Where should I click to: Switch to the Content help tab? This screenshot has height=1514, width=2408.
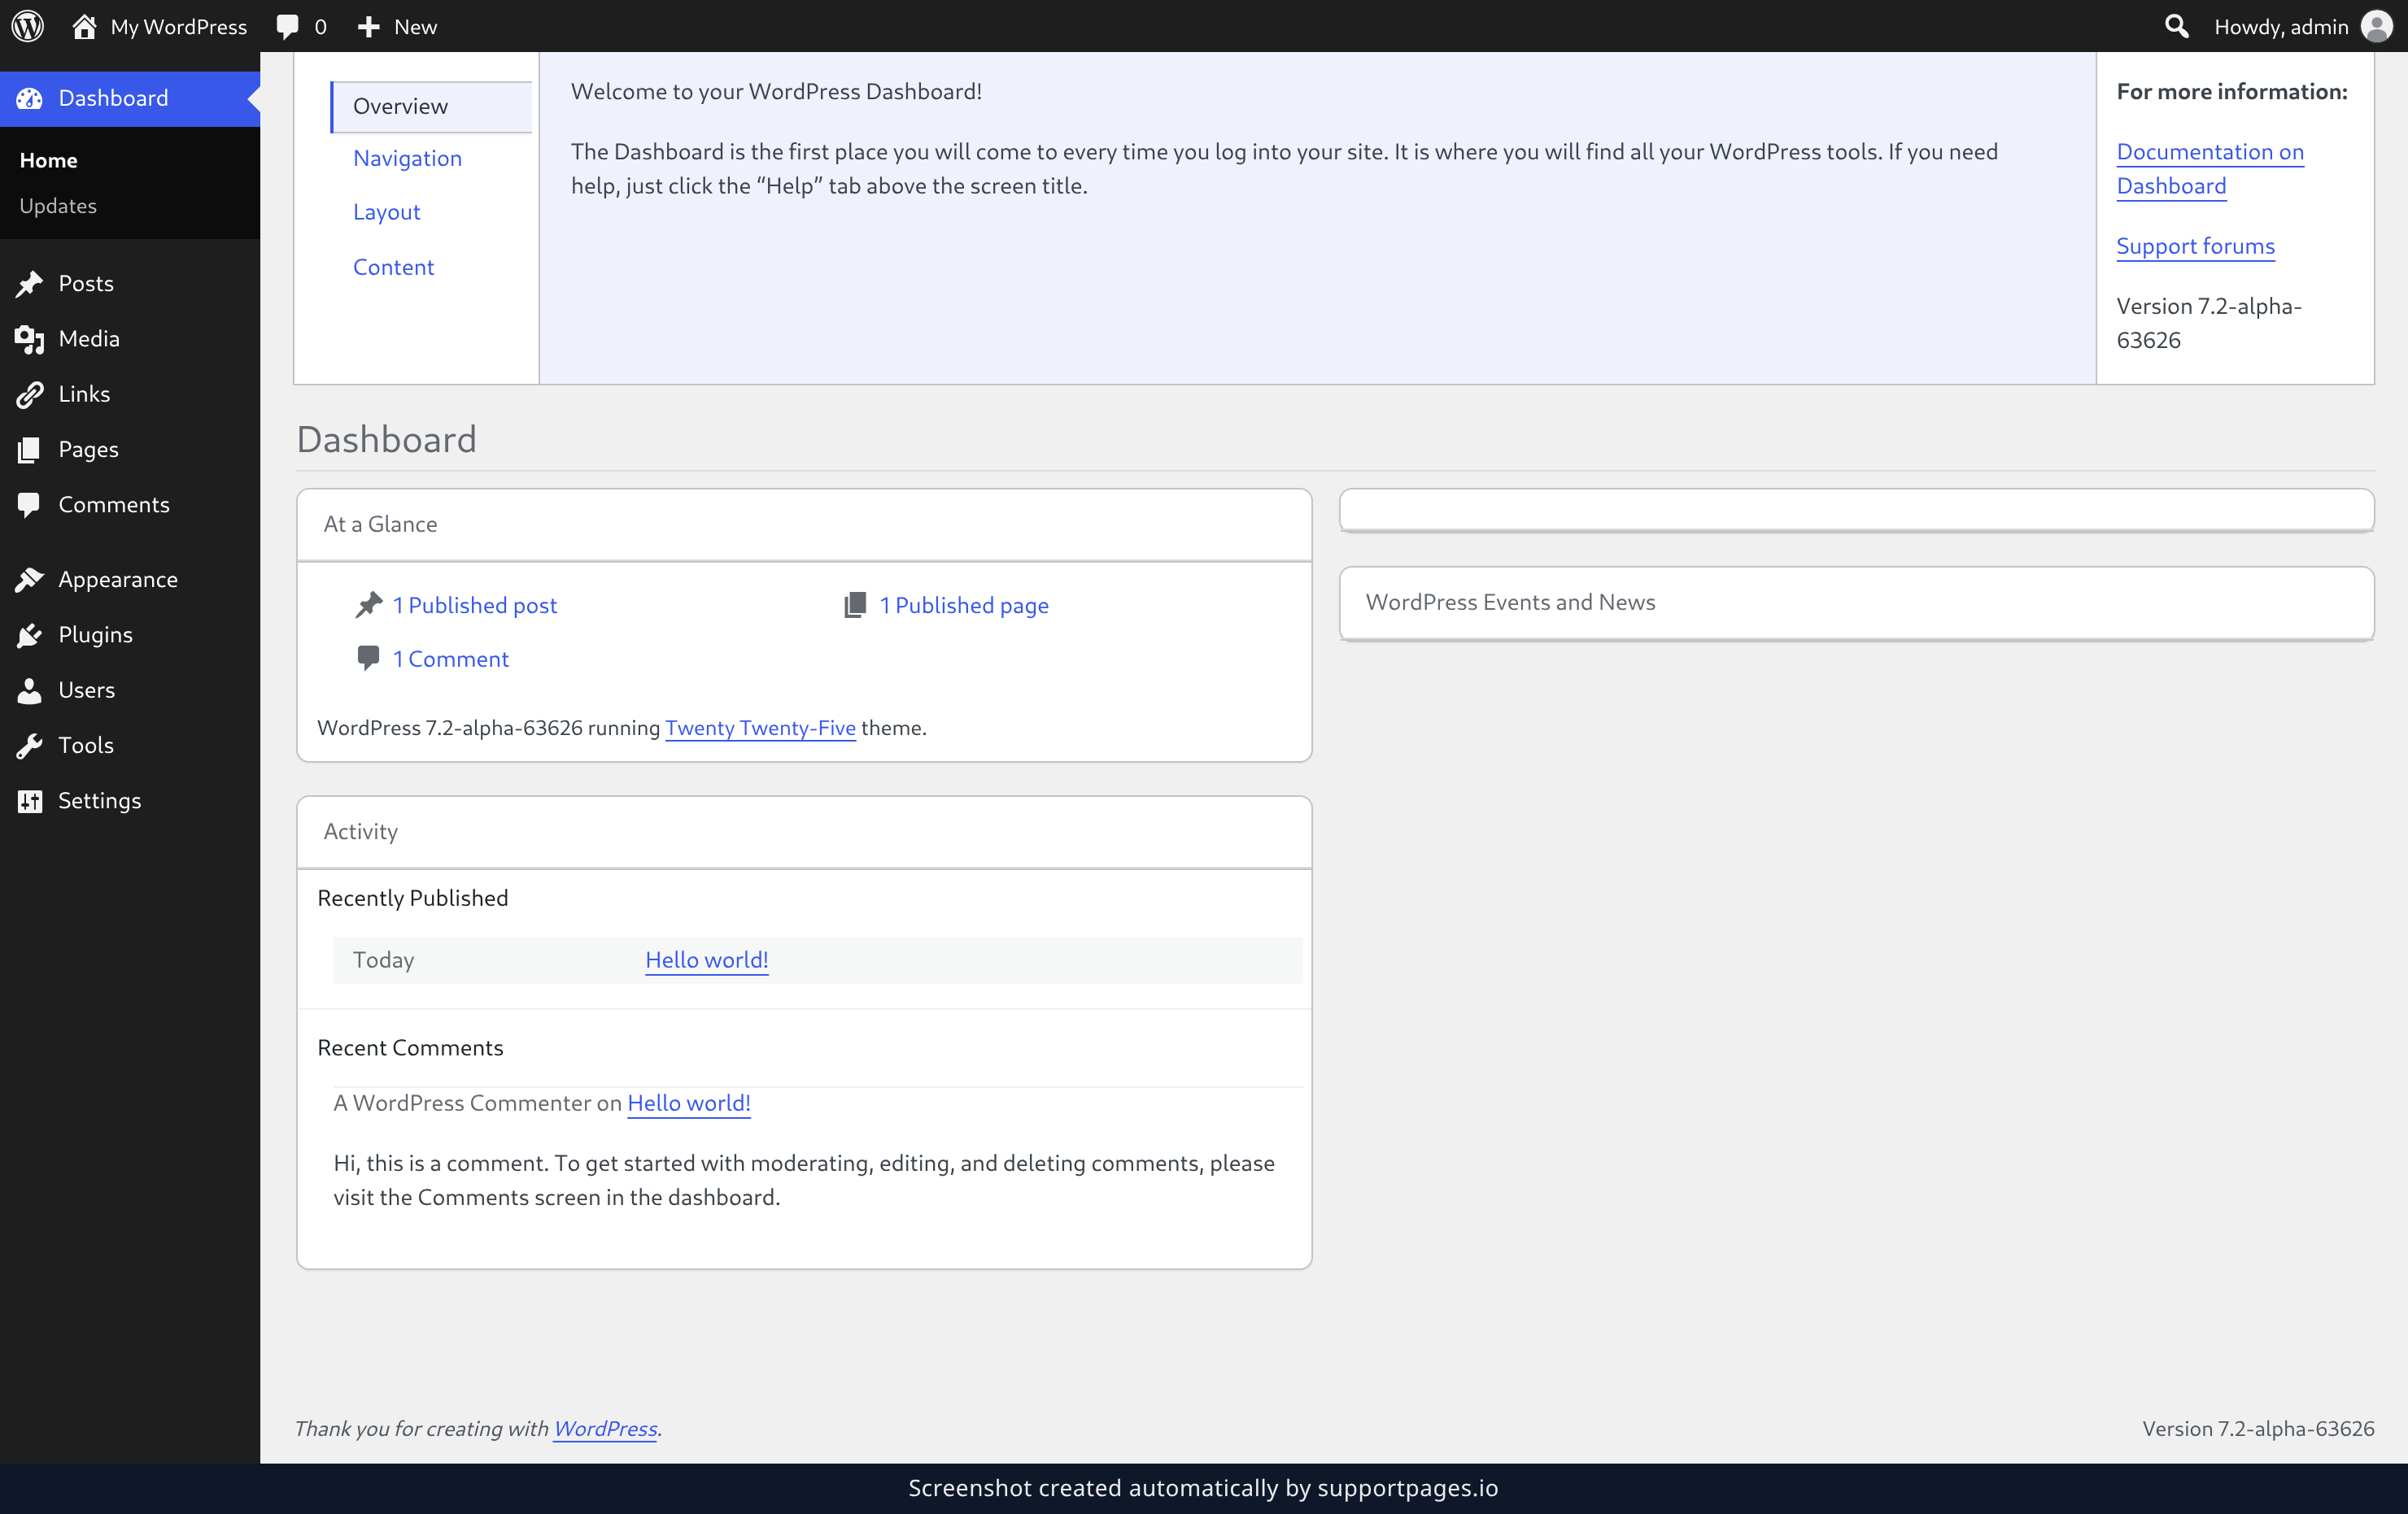click(x=393, y=267)
